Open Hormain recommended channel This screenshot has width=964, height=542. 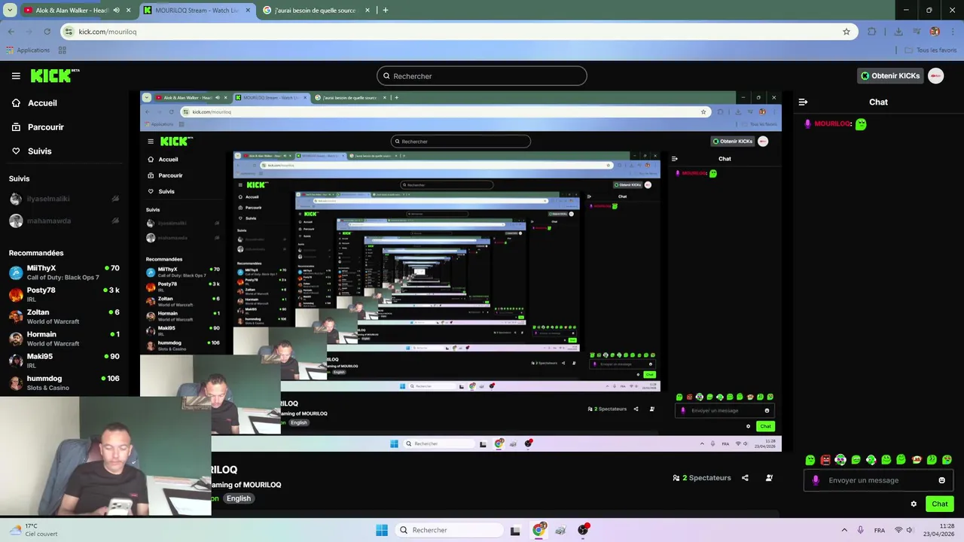[x=64, y=339]
